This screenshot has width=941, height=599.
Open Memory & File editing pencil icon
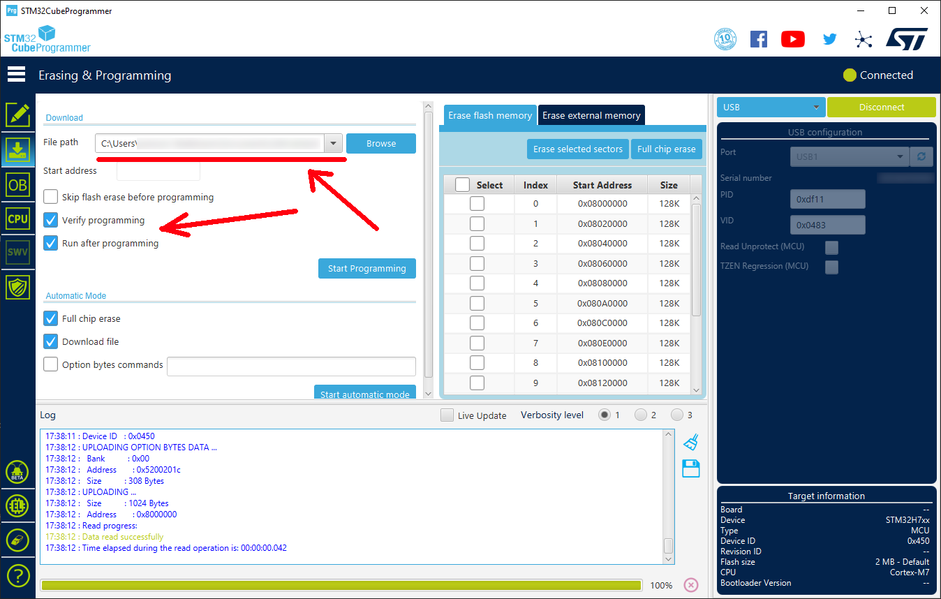coord(17,114)
